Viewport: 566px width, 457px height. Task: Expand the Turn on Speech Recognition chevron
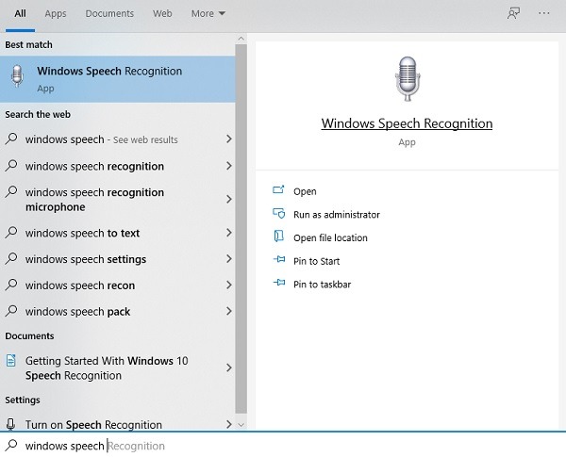point(229,424)
